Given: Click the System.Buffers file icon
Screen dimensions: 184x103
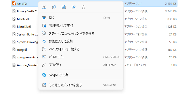Looking at the screenshot, I should (14, 34).
